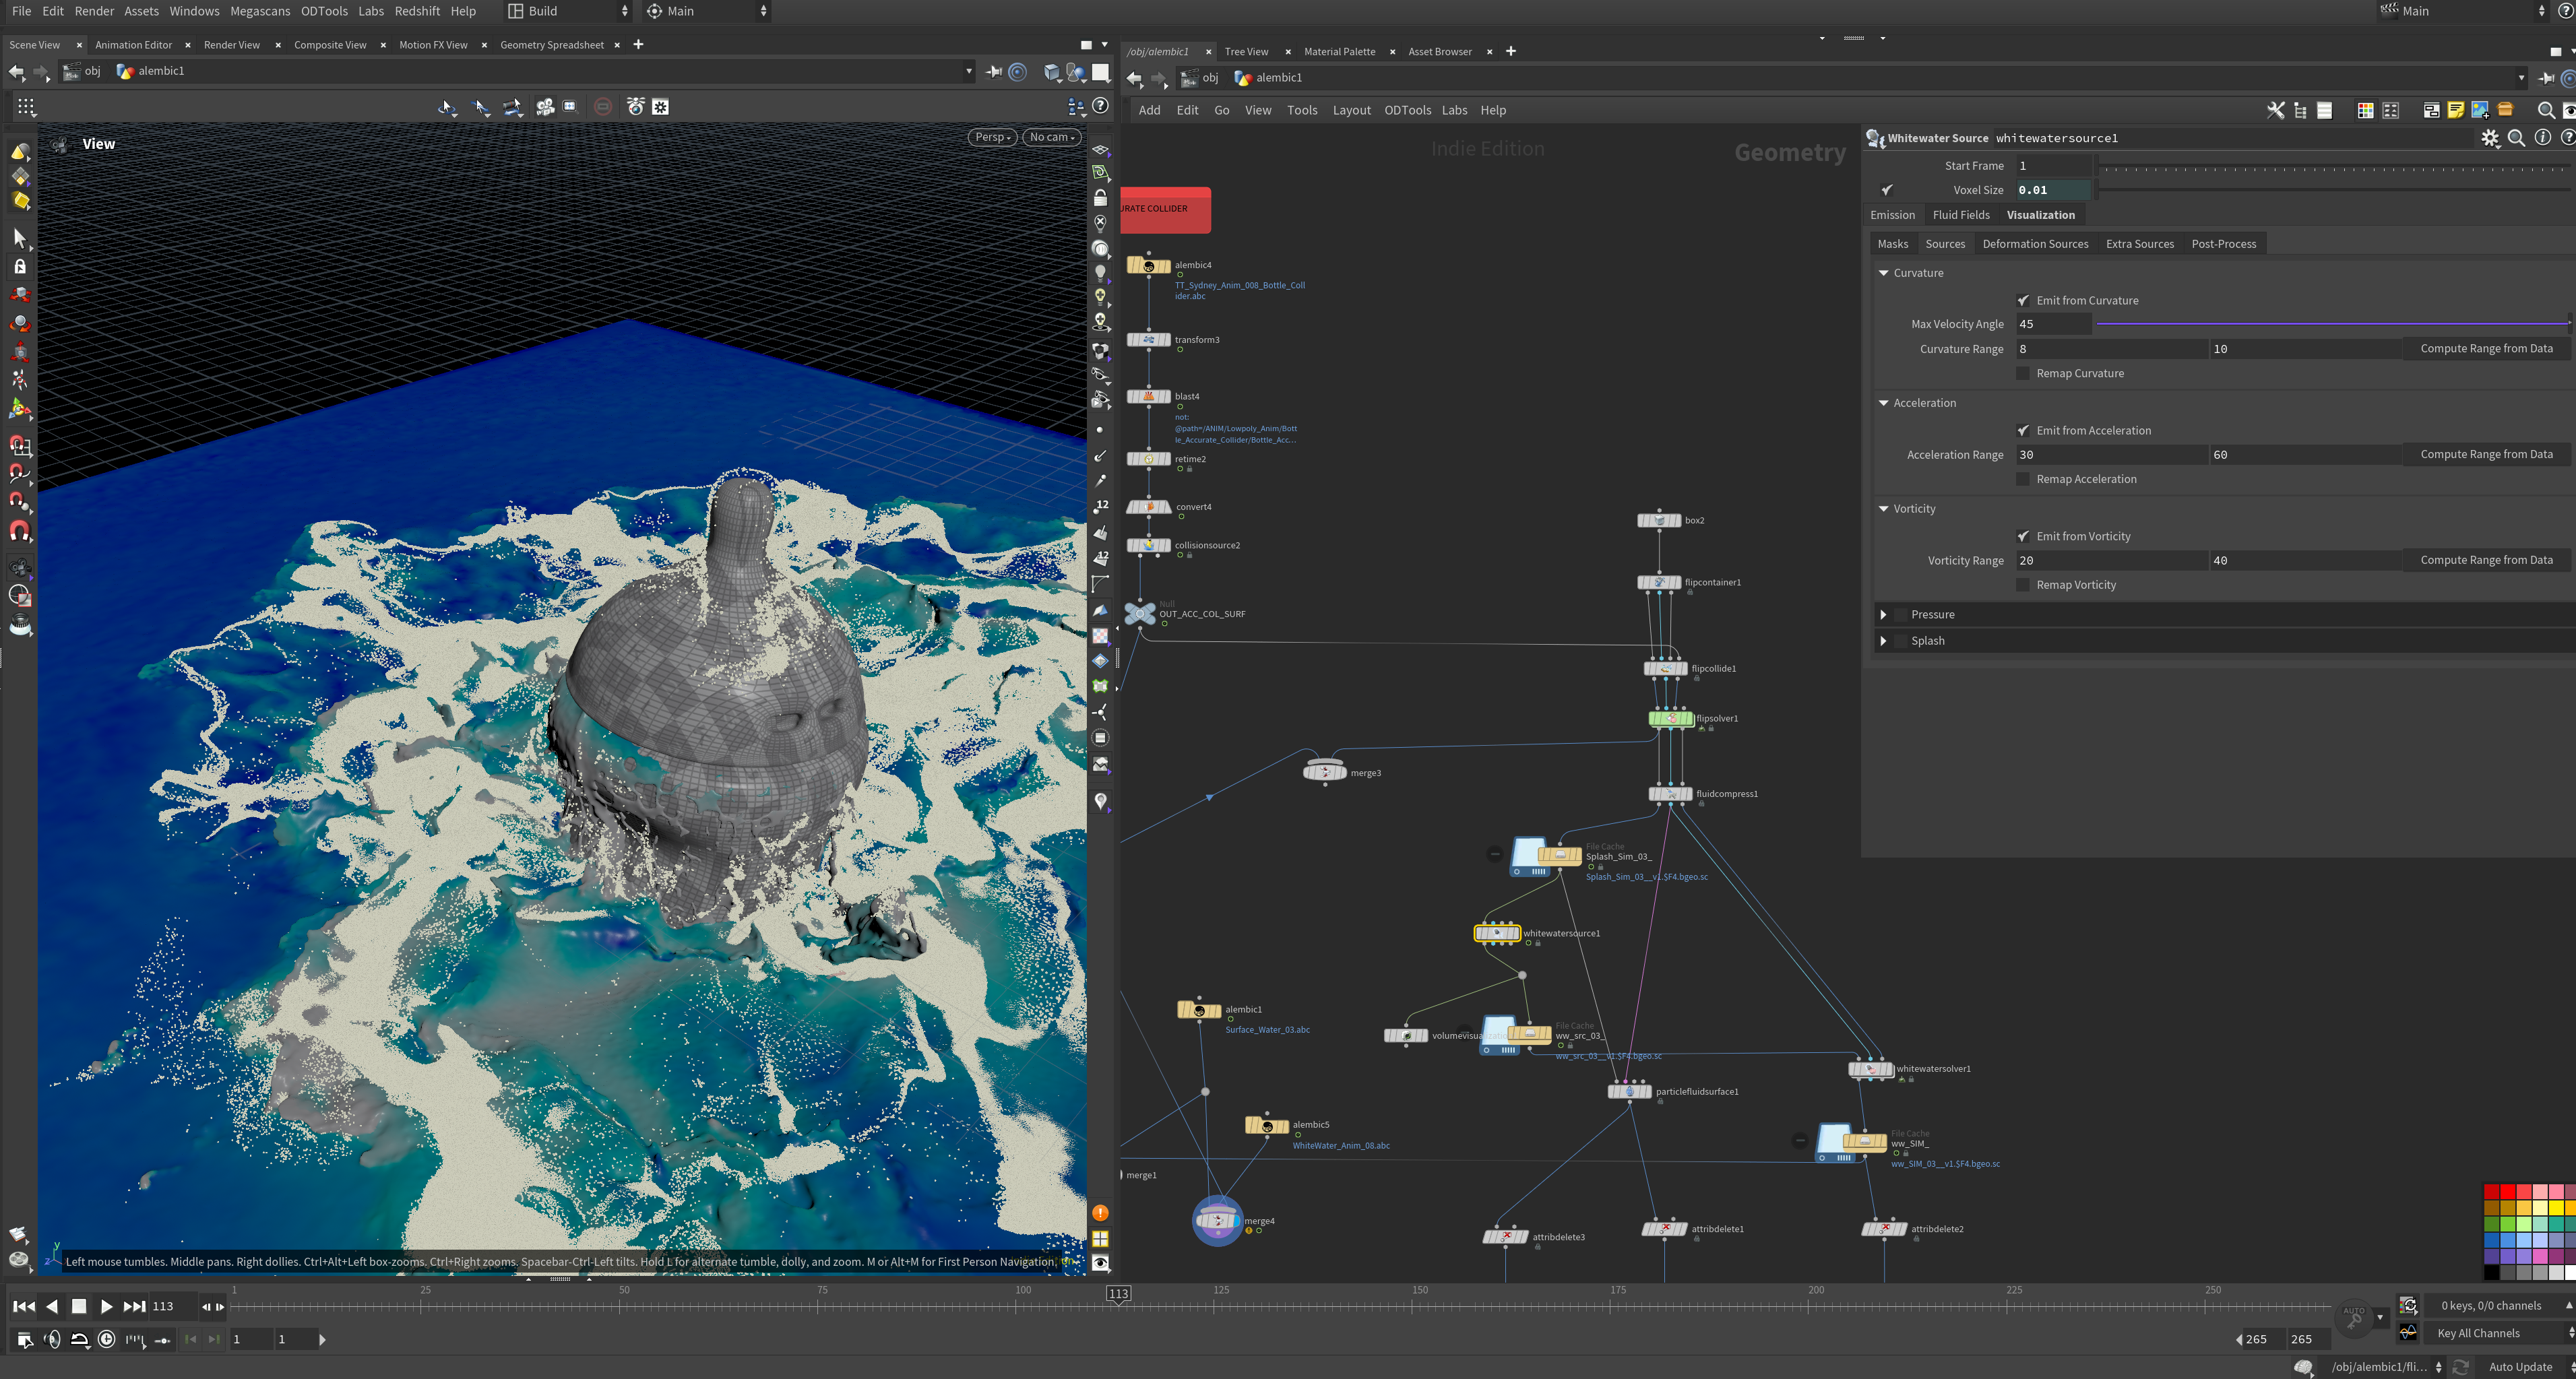Activate the Handles tool in left toolbar
This screenshot has width=2576, height=1379.
point(20,409)
